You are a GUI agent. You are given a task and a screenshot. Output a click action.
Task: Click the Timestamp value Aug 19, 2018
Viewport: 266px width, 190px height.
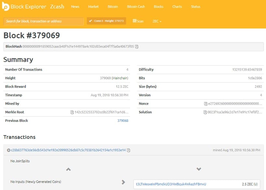click(109, 95)
